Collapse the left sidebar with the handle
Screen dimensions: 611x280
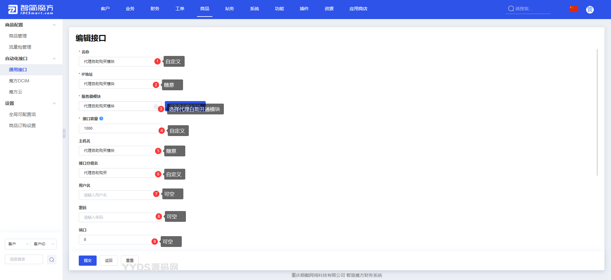[x=64, y=133]
